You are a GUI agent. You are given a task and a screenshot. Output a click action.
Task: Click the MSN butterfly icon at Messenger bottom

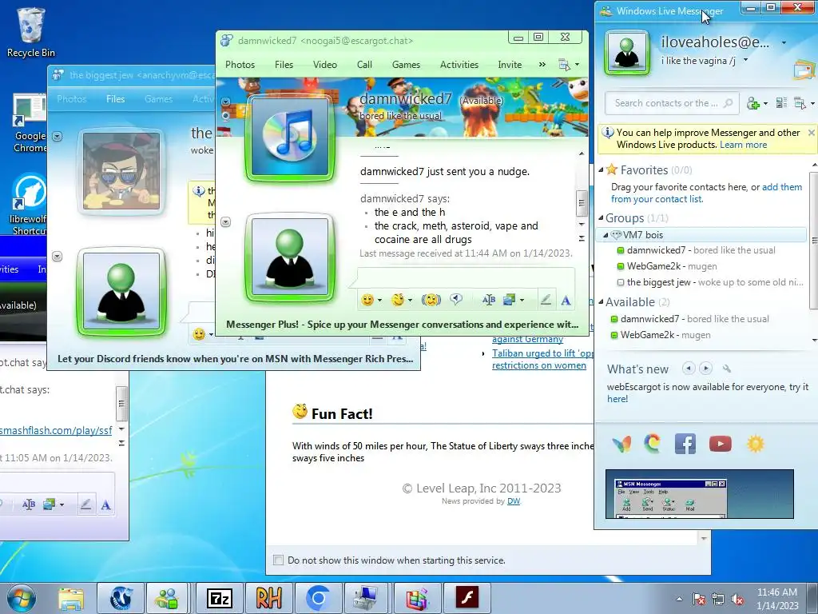(x=621, y=444)
